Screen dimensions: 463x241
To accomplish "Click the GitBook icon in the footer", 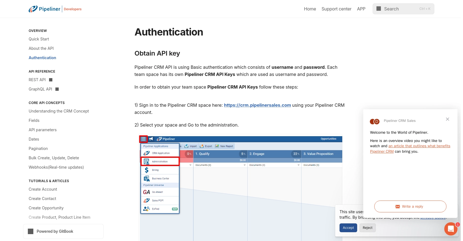I will [31, 231].
